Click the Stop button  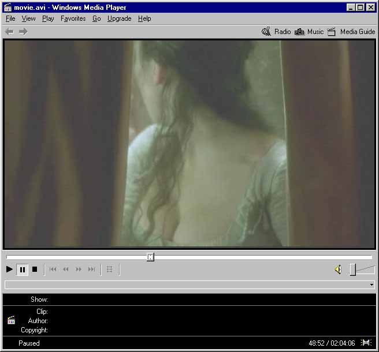point(35,269)
